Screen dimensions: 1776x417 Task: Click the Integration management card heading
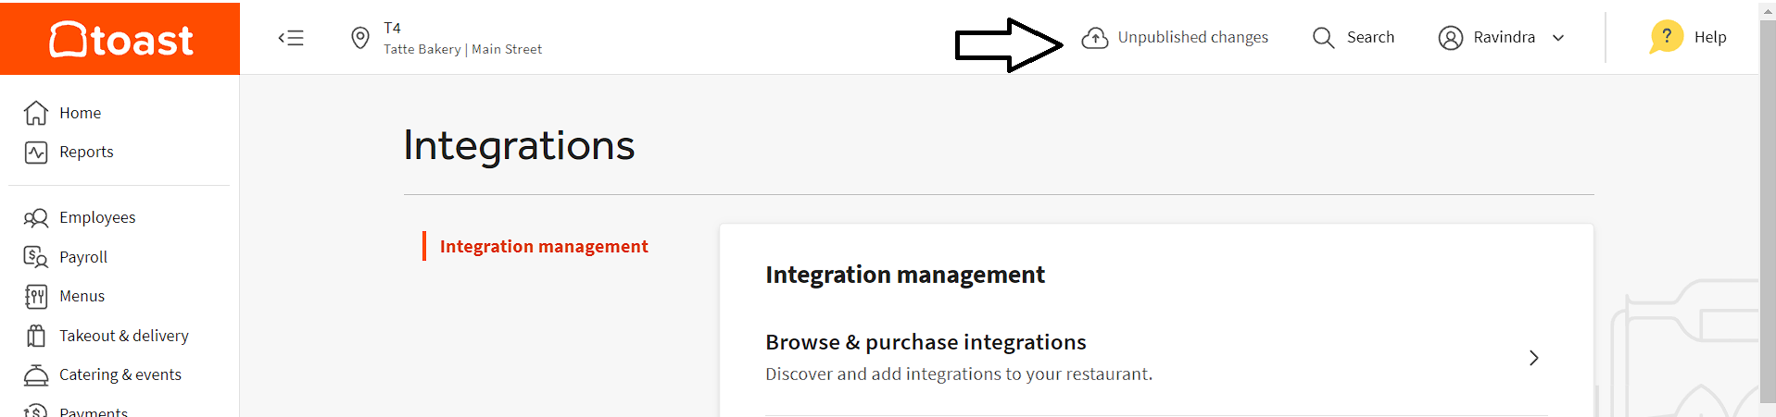coord(905,275)
